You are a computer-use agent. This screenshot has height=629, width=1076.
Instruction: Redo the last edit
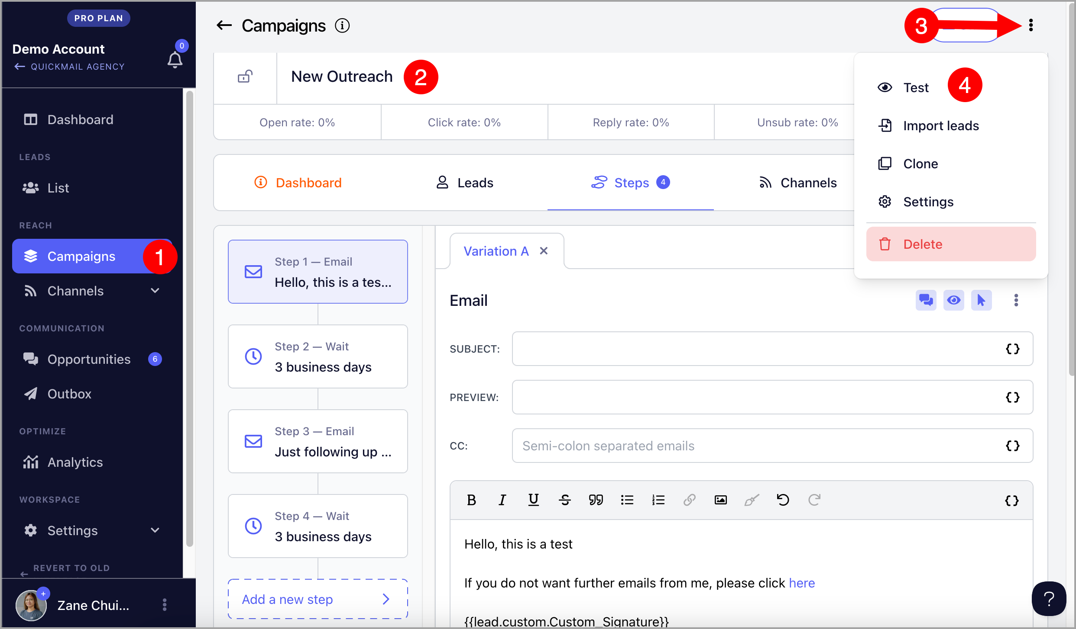[814, 500]
